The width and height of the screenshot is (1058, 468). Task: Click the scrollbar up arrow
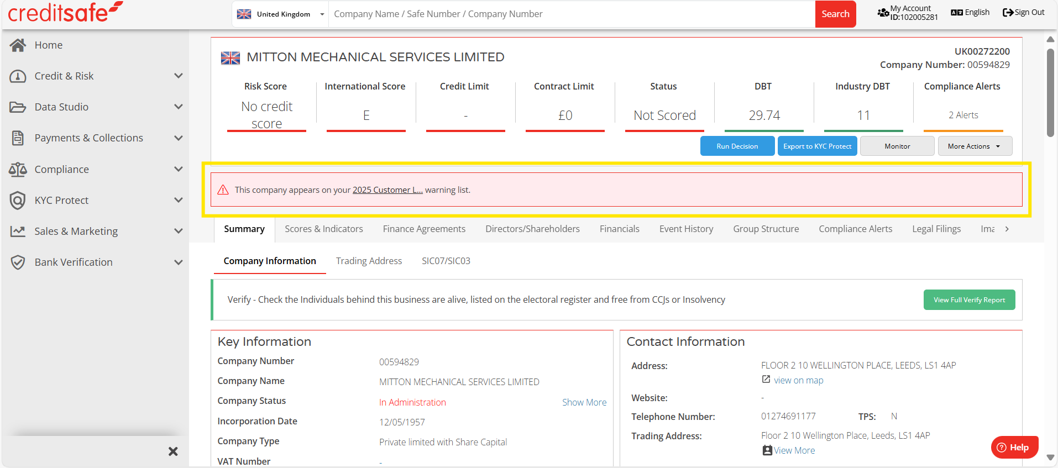1050,39
